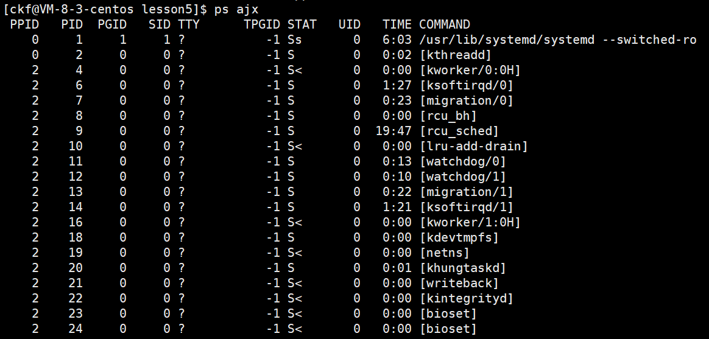Click the STAT column header
709x339 pixels.
coord(302,24)
